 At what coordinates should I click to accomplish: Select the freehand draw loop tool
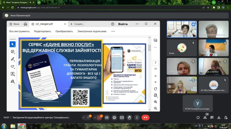[x=12, y=66]
